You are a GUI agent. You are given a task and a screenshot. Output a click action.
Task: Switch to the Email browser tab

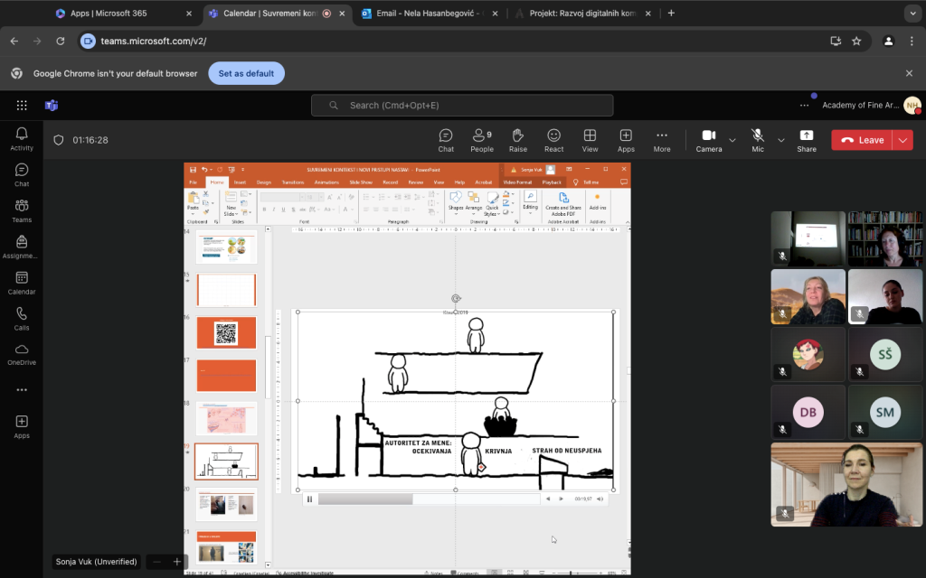tap(420, 14)
